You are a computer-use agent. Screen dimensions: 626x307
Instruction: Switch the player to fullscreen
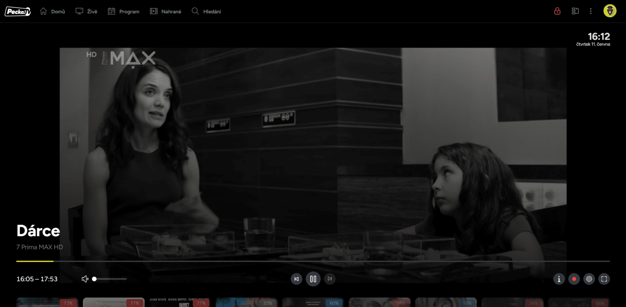pyautogui.click(x=604, y=279)
